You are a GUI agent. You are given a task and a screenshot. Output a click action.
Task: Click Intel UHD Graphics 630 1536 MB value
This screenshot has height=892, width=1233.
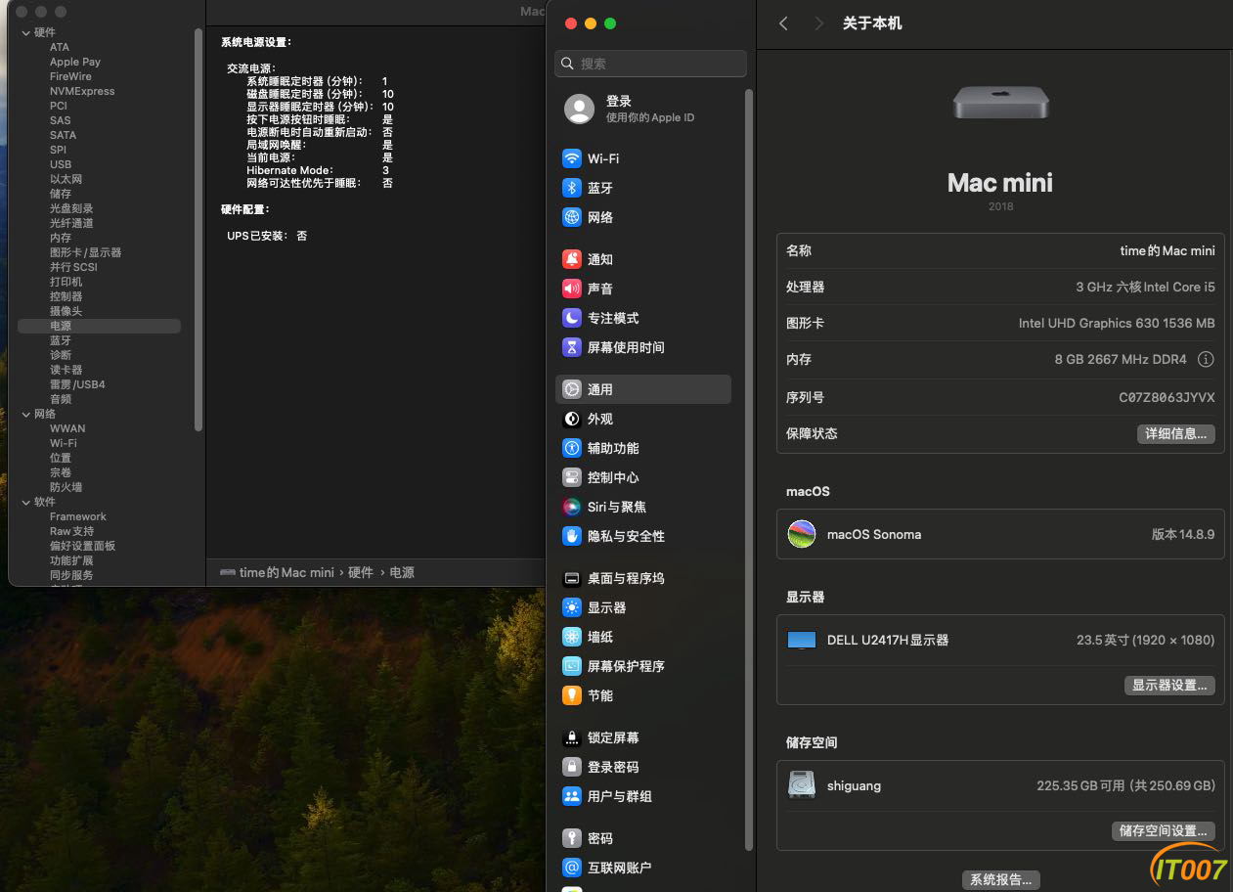[x=1117, y=323]
